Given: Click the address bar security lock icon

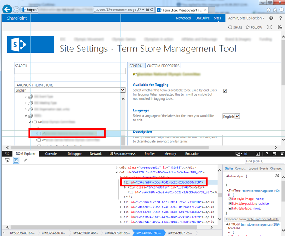Looking at the screenshot, I should (148, 9).
